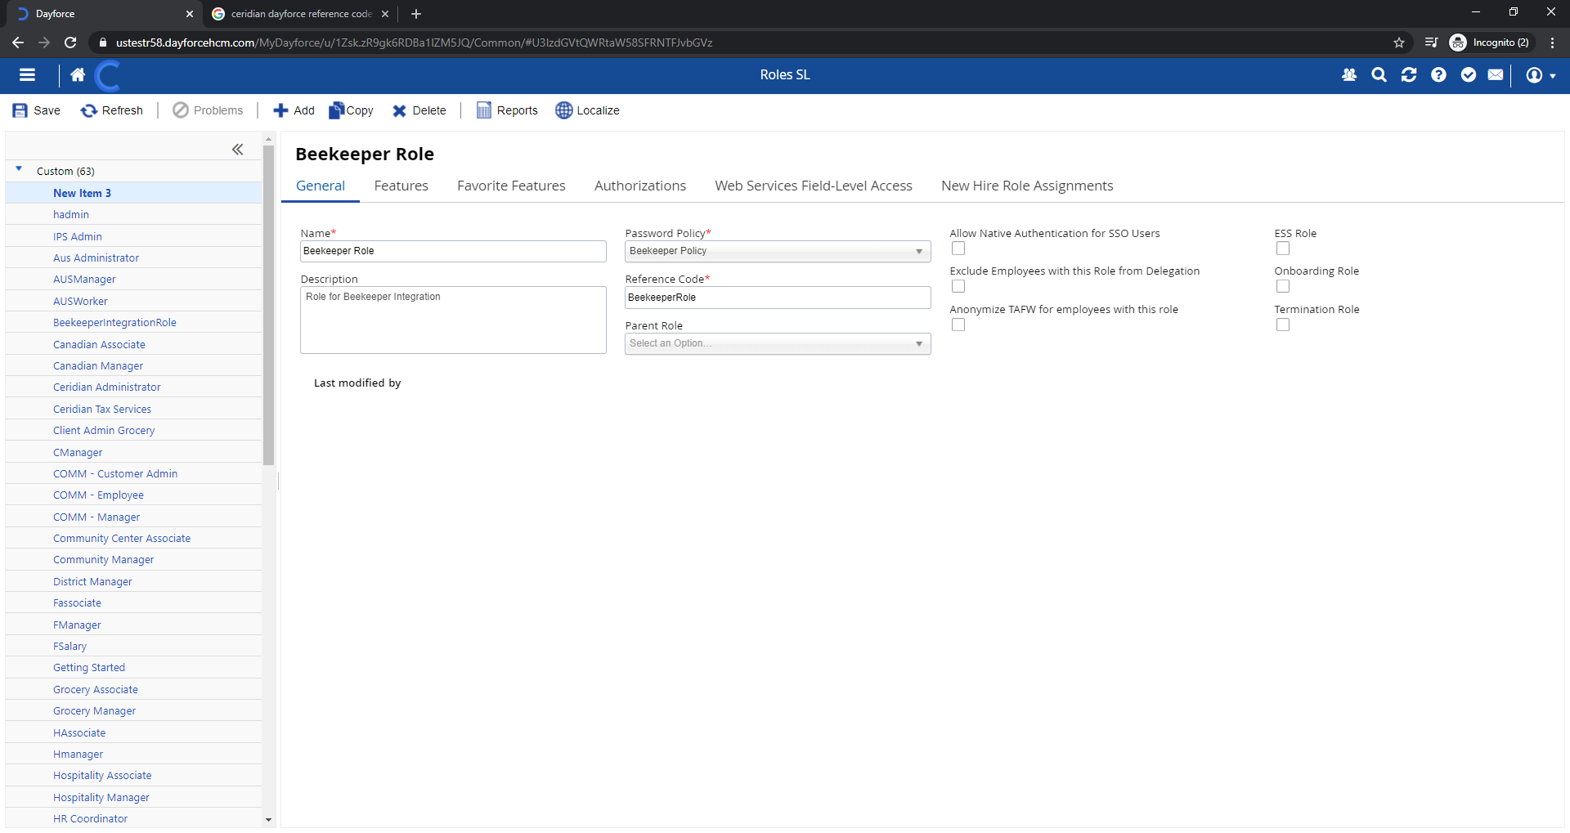Refresh the roles list
The height and width of the screenshot is (833, 1570).
click(112, 110)
